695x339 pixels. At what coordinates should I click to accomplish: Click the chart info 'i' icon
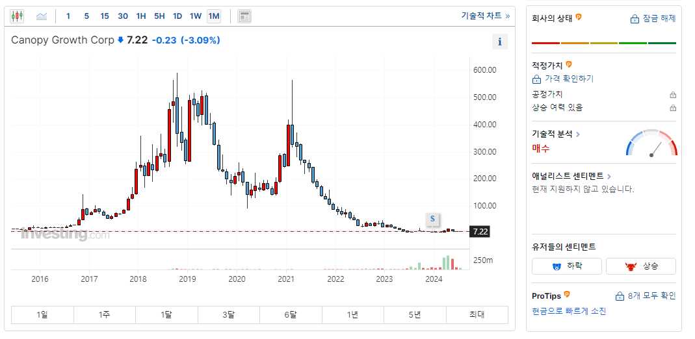tap(500, 42)
